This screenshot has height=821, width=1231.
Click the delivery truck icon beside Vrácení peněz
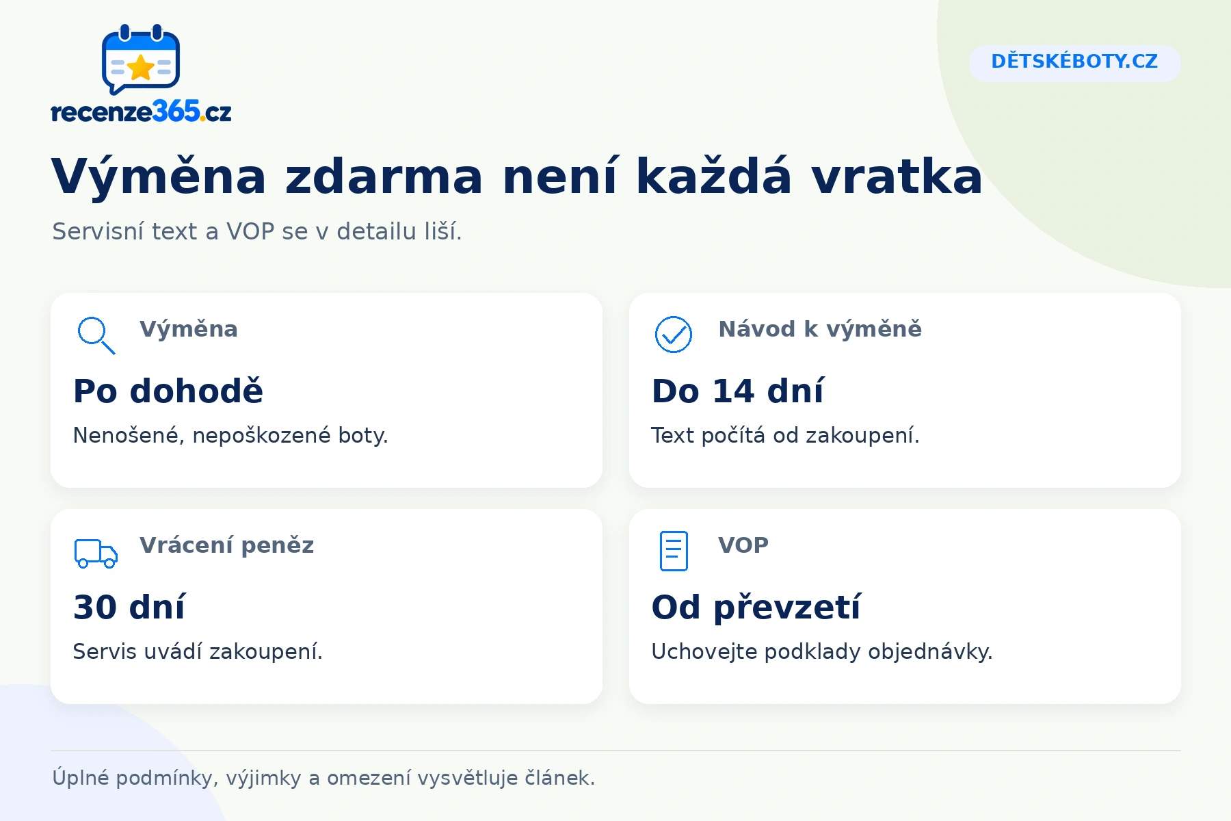96,553
